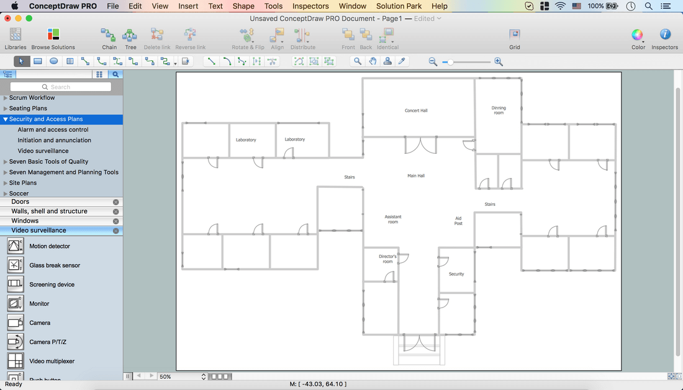Close the Video surveillance library panel
This screenshot has height=390, width=683.
[x=116, y=231]
